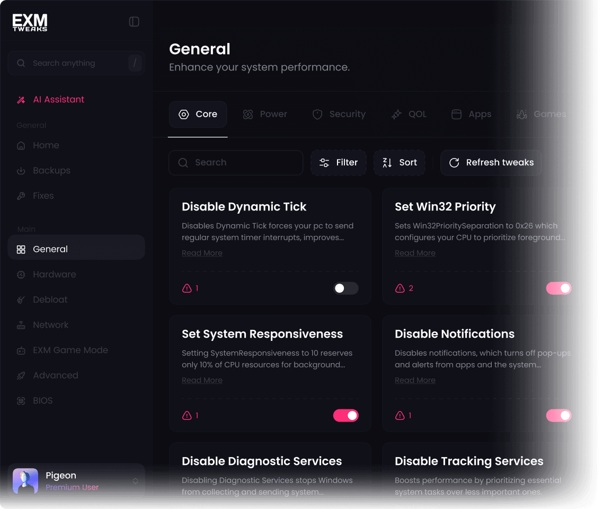Image resolution: width=612 pixels, height=509 pixels.
Task: Enable the Disable Dynamic Tick tweak
Action: tap(345, 288)
